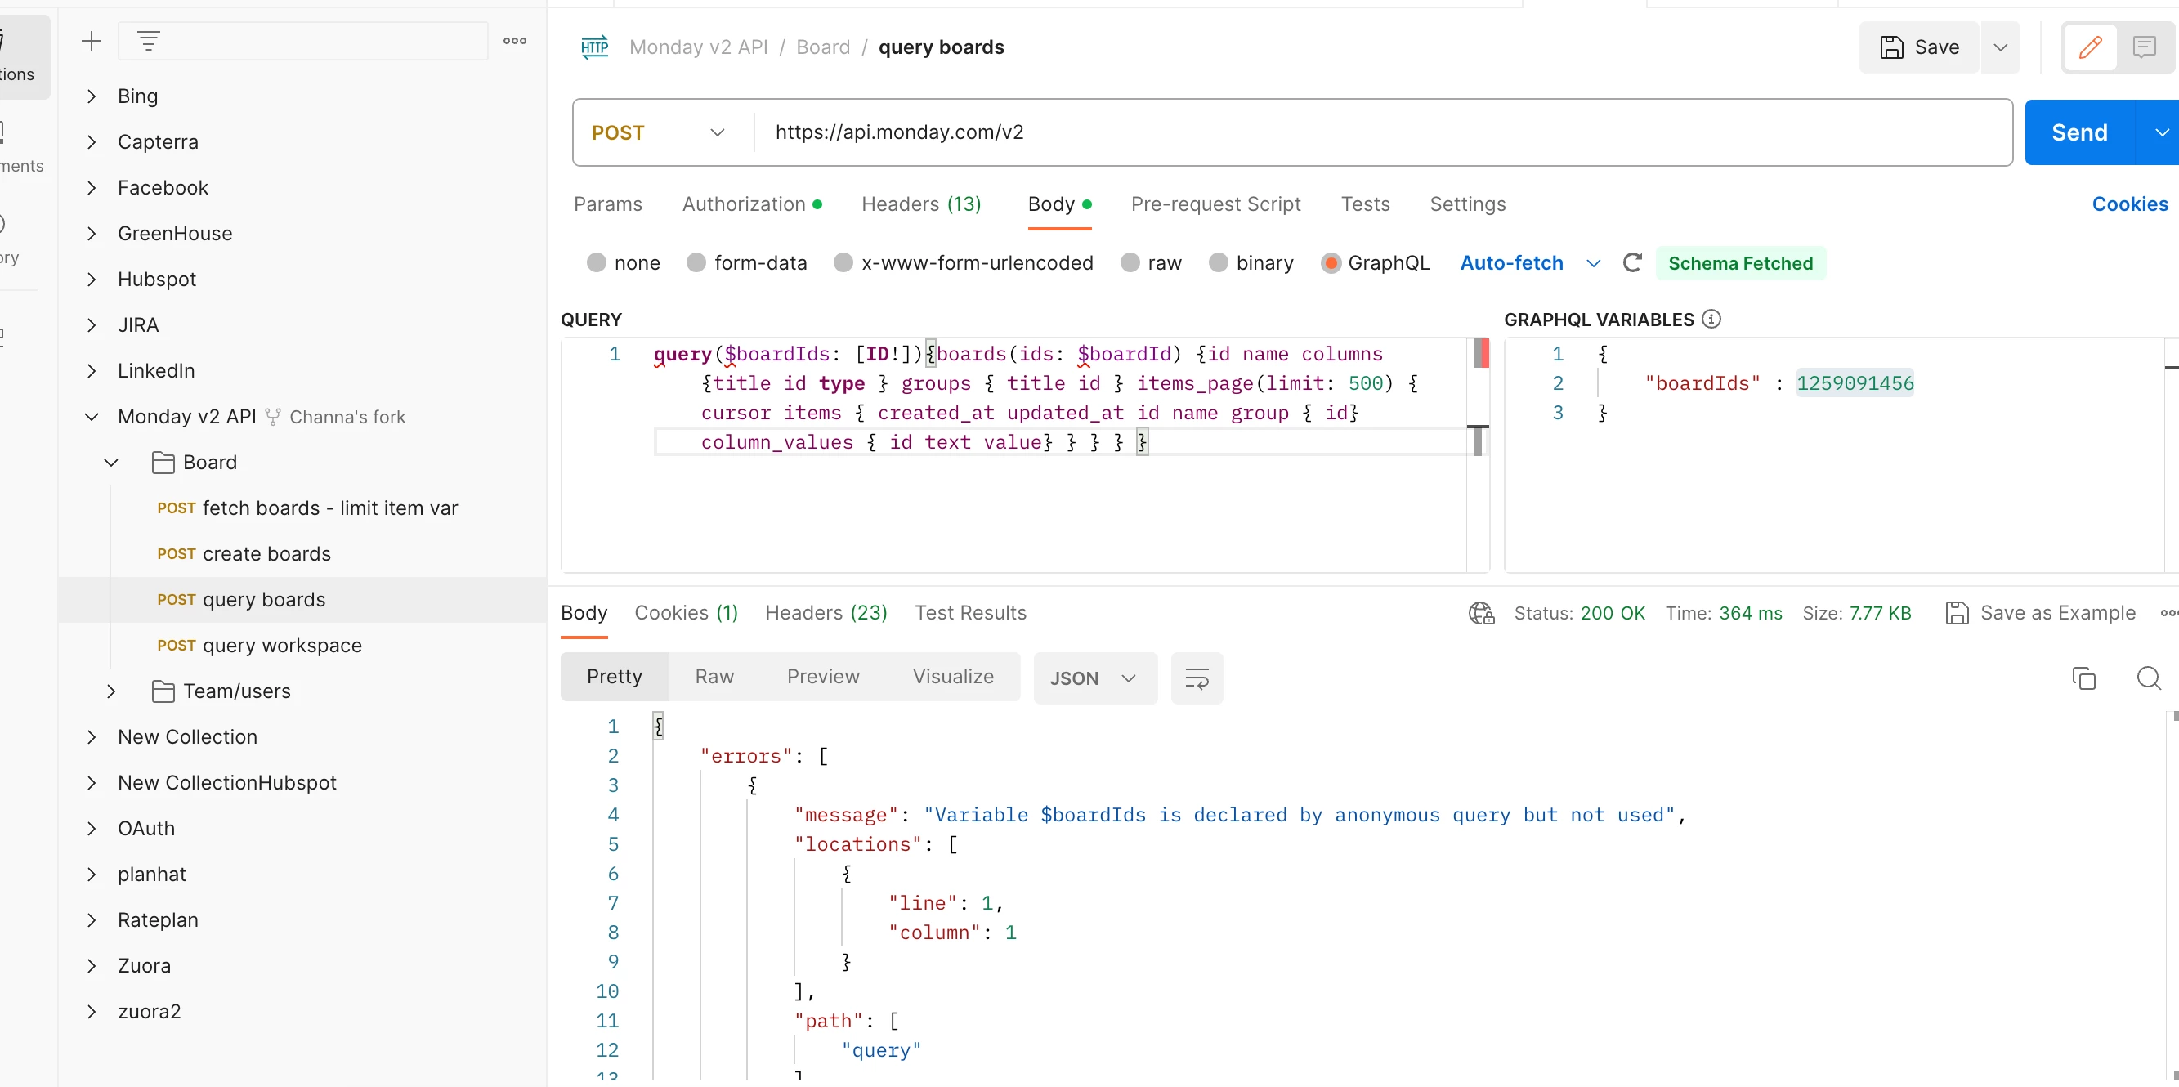Click the Team/users folder icon
Screen dimensions: 2179x1087
click(163, 691)
